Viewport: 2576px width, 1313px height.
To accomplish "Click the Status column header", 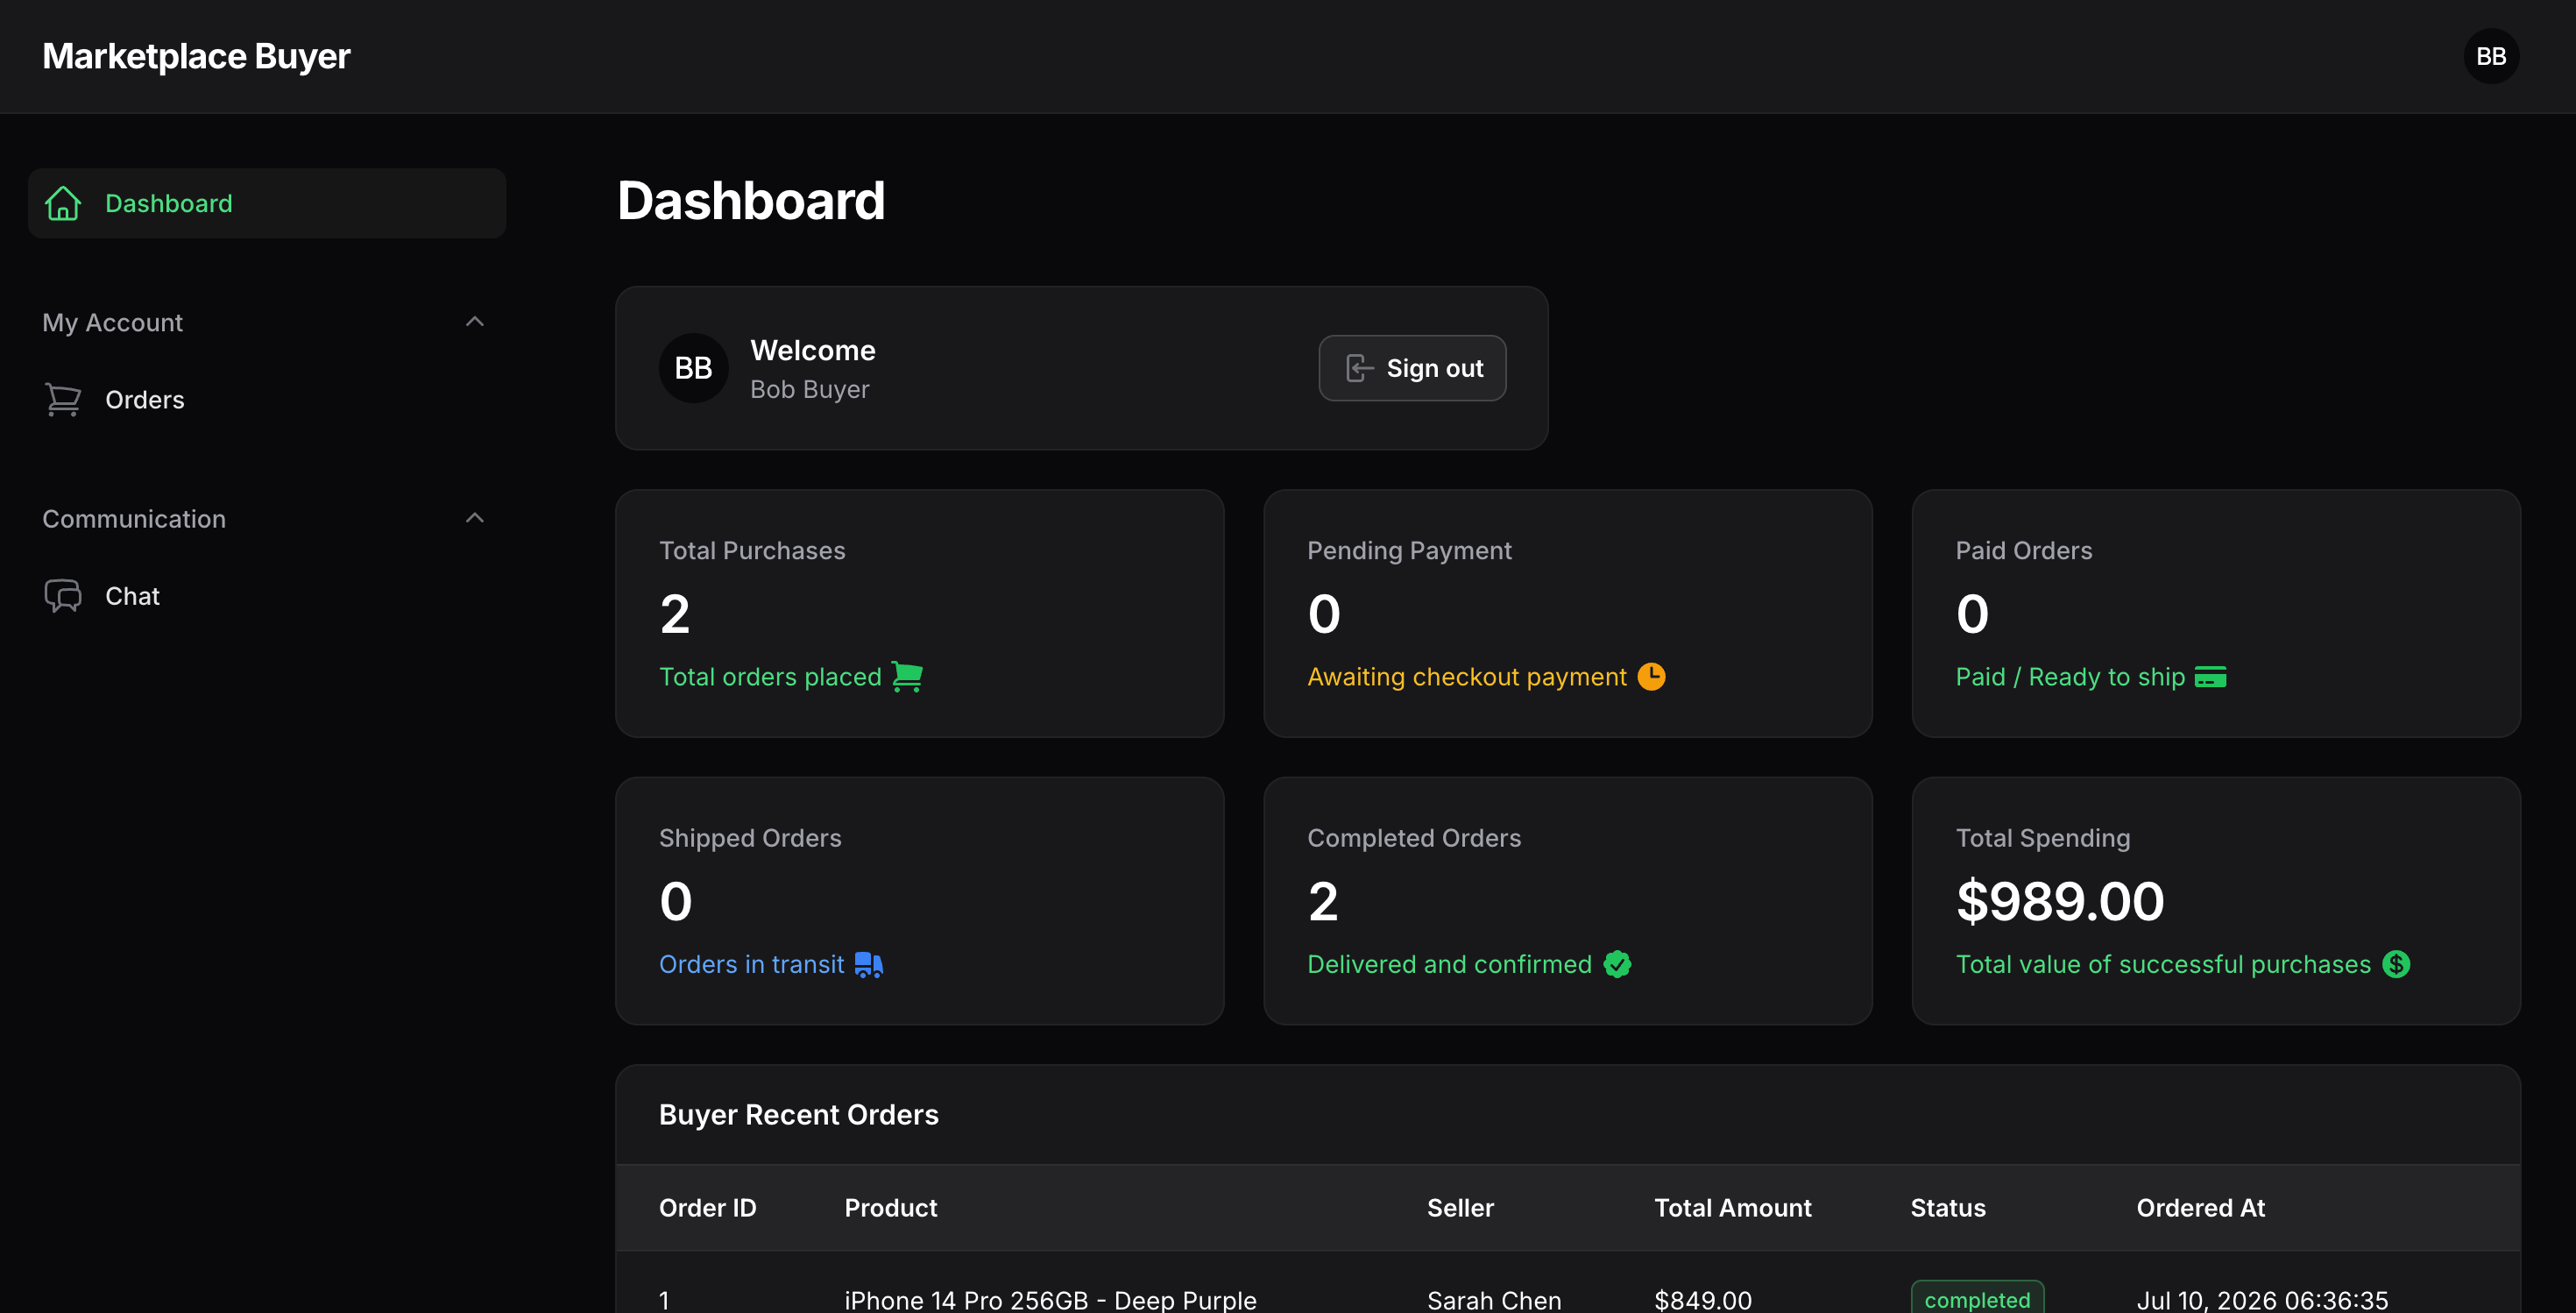I will (1947, 1208).
